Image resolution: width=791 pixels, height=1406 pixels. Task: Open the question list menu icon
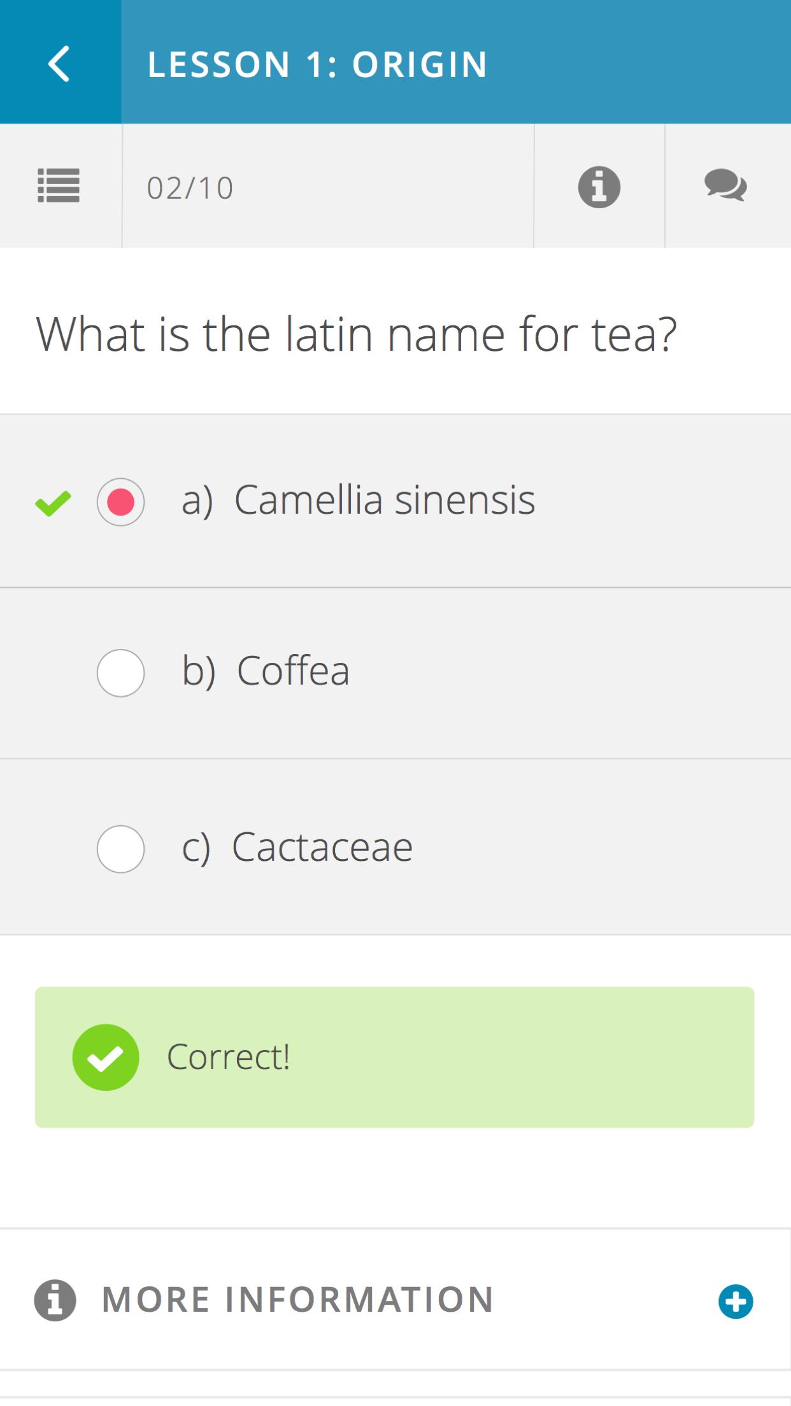pos(59,186)
